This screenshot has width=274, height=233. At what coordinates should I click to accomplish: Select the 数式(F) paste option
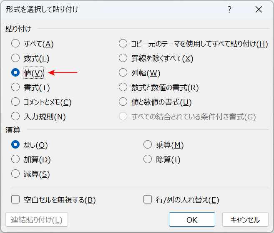pos(15,58)
